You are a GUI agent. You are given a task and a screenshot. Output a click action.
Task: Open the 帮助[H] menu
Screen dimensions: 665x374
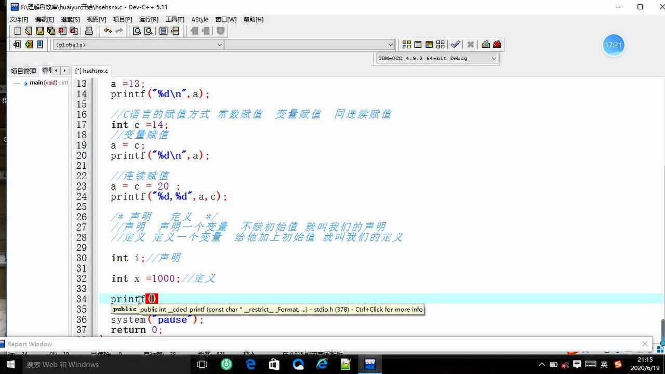254,19
